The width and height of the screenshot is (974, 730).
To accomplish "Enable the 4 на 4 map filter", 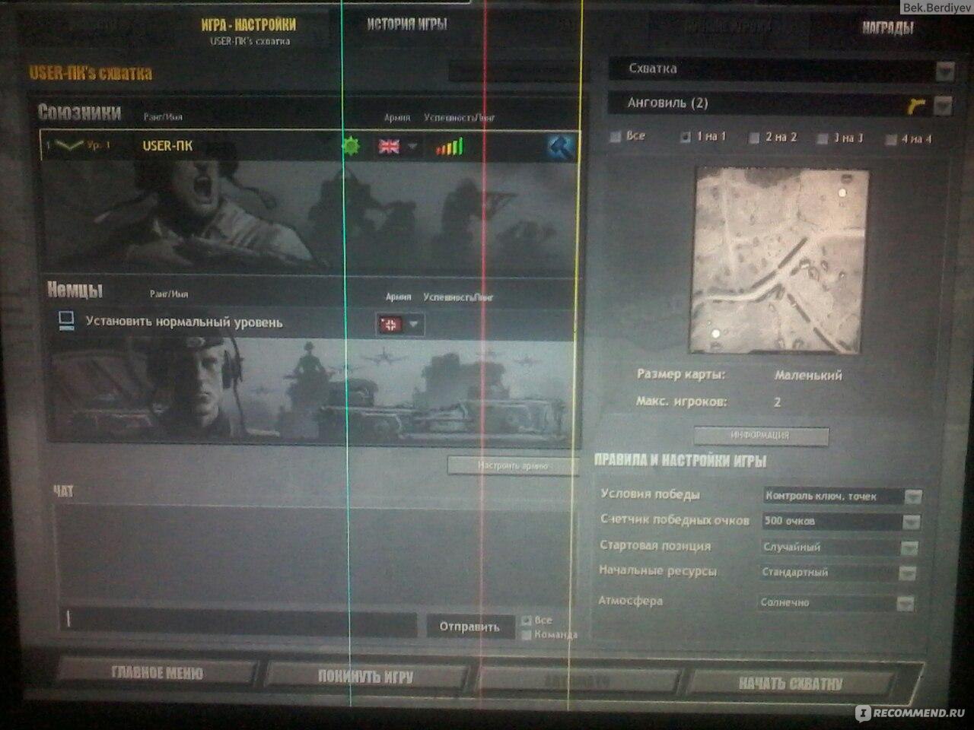I will click(x=890, y=140).
